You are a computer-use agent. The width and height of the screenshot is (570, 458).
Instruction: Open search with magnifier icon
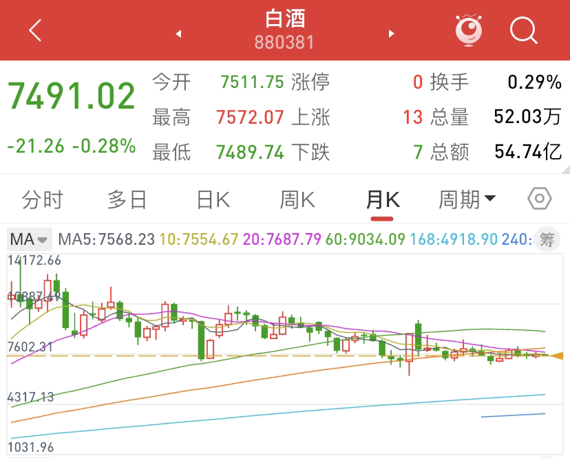point(523,30)
